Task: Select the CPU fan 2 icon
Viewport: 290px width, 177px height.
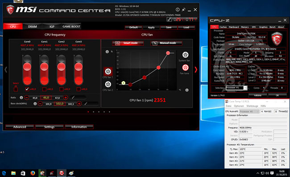Action: tap(108, 84)
